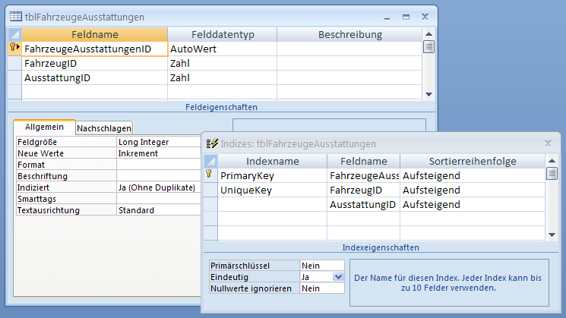The image size is (566, 318).
Task: Select the row selector for AusstattungID field
Action: coord(14,78)
